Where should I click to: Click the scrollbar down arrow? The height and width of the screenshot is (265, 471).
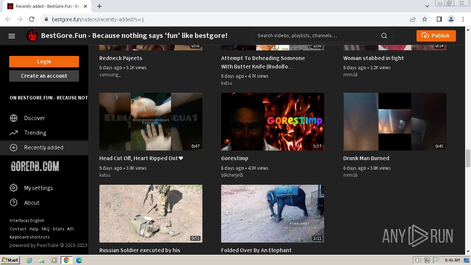pyautogui.click(x=468, y=252)
